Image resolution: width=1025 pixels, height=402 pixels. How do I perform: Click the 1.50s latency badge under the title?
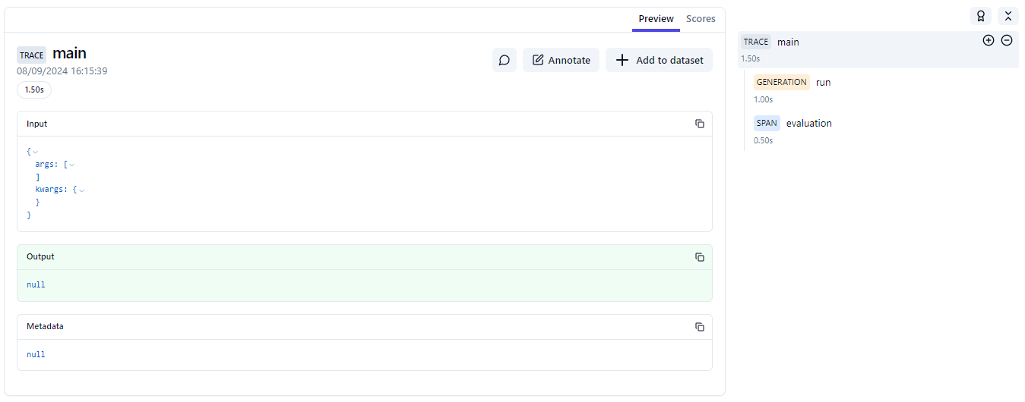pyautogui.click(x=34, y=90)
